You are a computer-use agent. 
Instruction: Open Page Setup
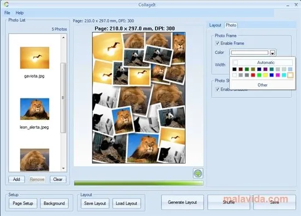[x=23, y=203]
